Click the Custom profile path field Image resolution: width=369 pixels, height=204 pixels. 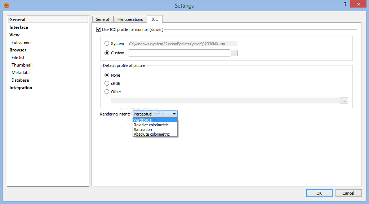[179, 53]
